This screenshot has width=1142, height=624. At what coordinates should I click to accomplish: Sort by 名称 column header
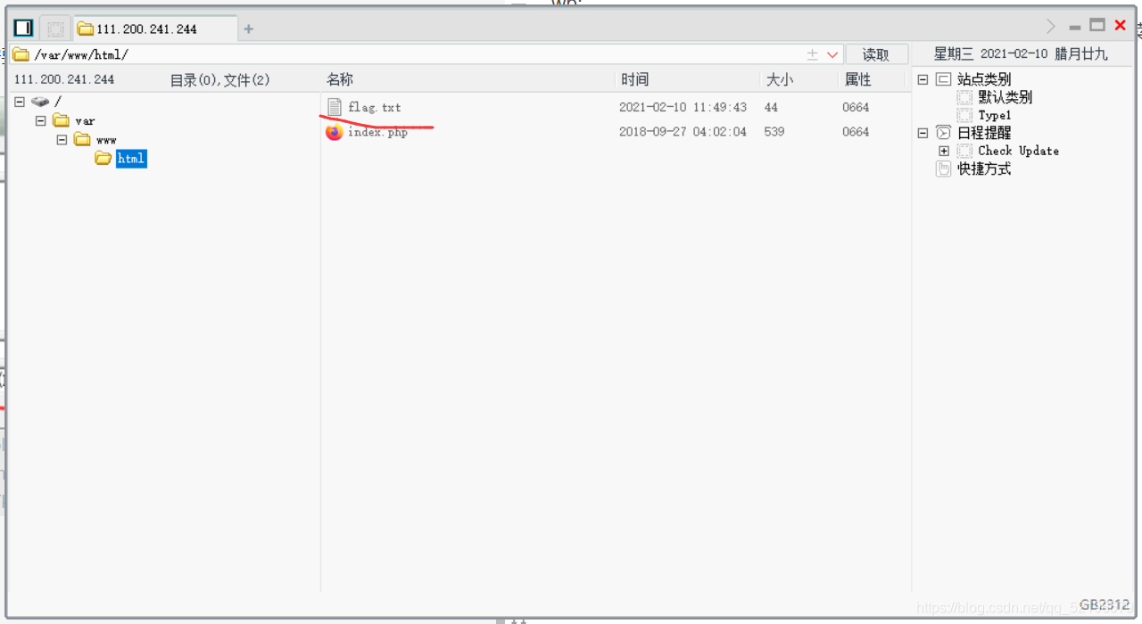340,79
